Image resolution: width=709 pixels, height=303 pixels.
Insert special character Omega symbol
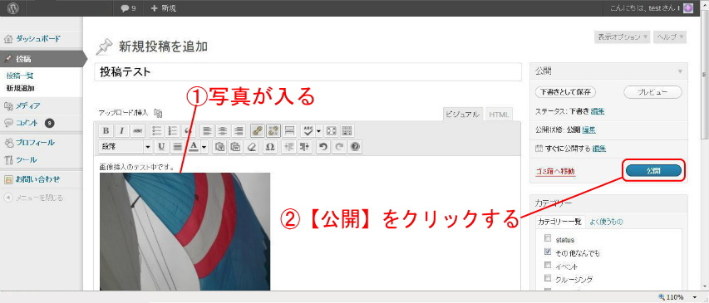coord(270,147)
